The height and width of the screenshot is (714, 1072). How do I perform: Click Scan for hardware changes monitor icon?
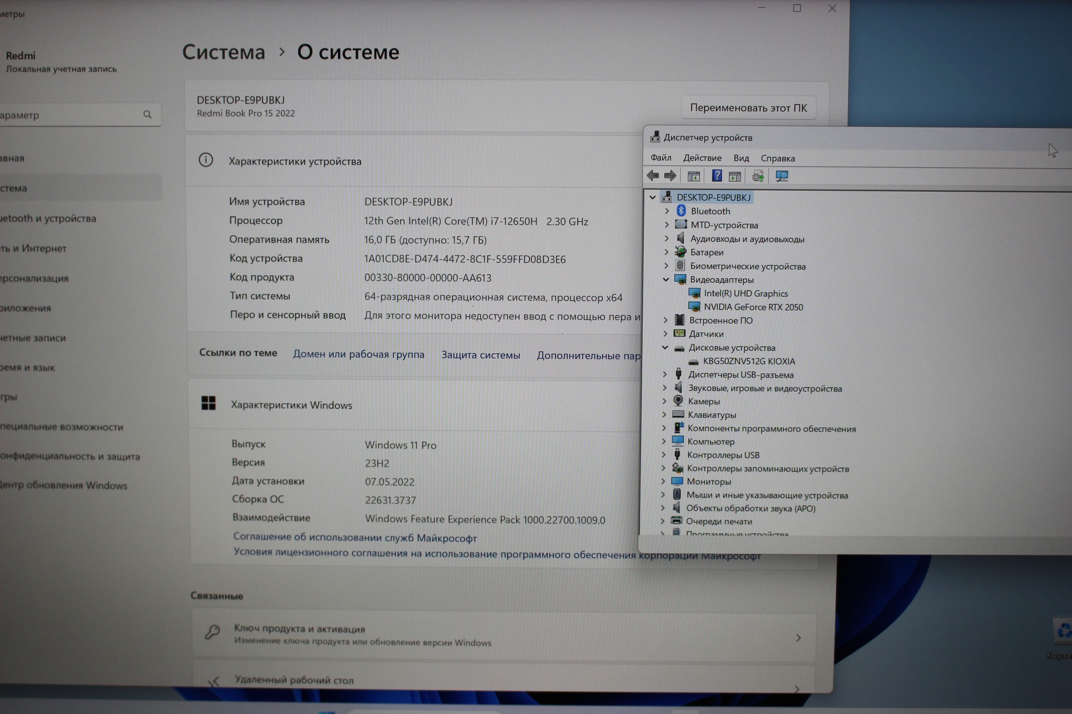pos(781,176)
